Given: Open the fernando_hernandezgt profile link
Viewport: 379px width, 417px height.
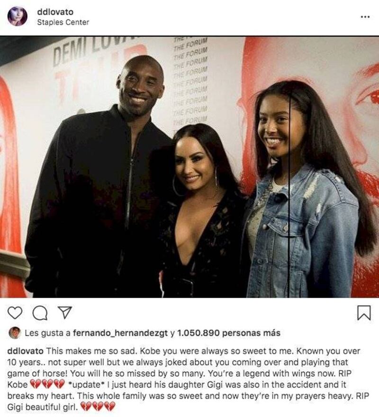Looking at the screenshot, I should [120, 333].
